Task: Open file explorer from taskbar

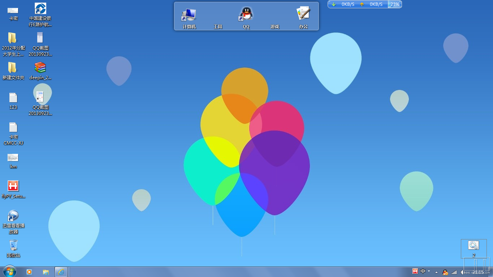Action: tap(46, 272)
